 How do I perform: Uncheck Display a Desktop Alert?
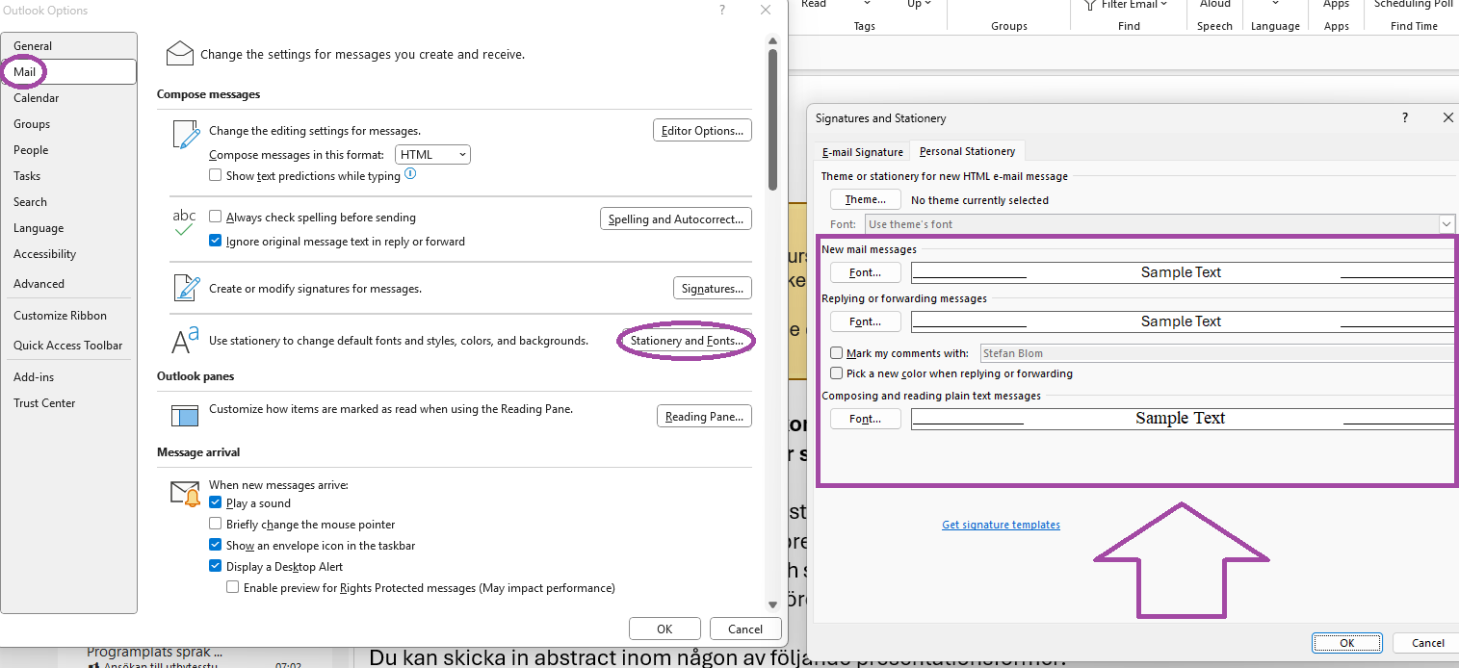point(216,567)
